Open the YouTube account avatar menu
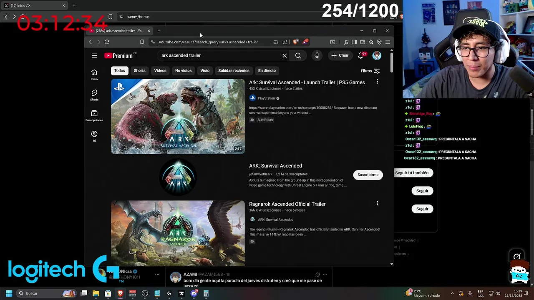 click(377, 55)
